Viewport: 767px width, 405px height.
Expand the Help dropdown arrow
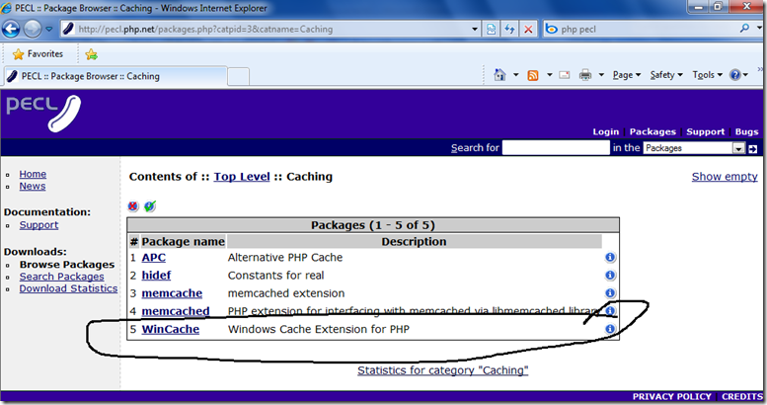tap(745, 75)
